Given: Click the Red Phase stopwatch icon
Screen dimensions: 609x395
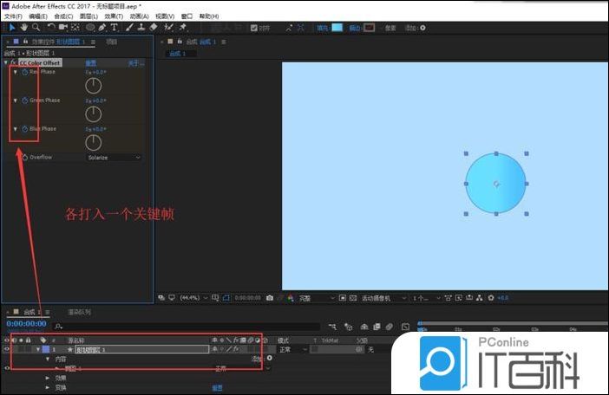Looking at the screenshot, I should pyautogui.click(x=24, y=72).
